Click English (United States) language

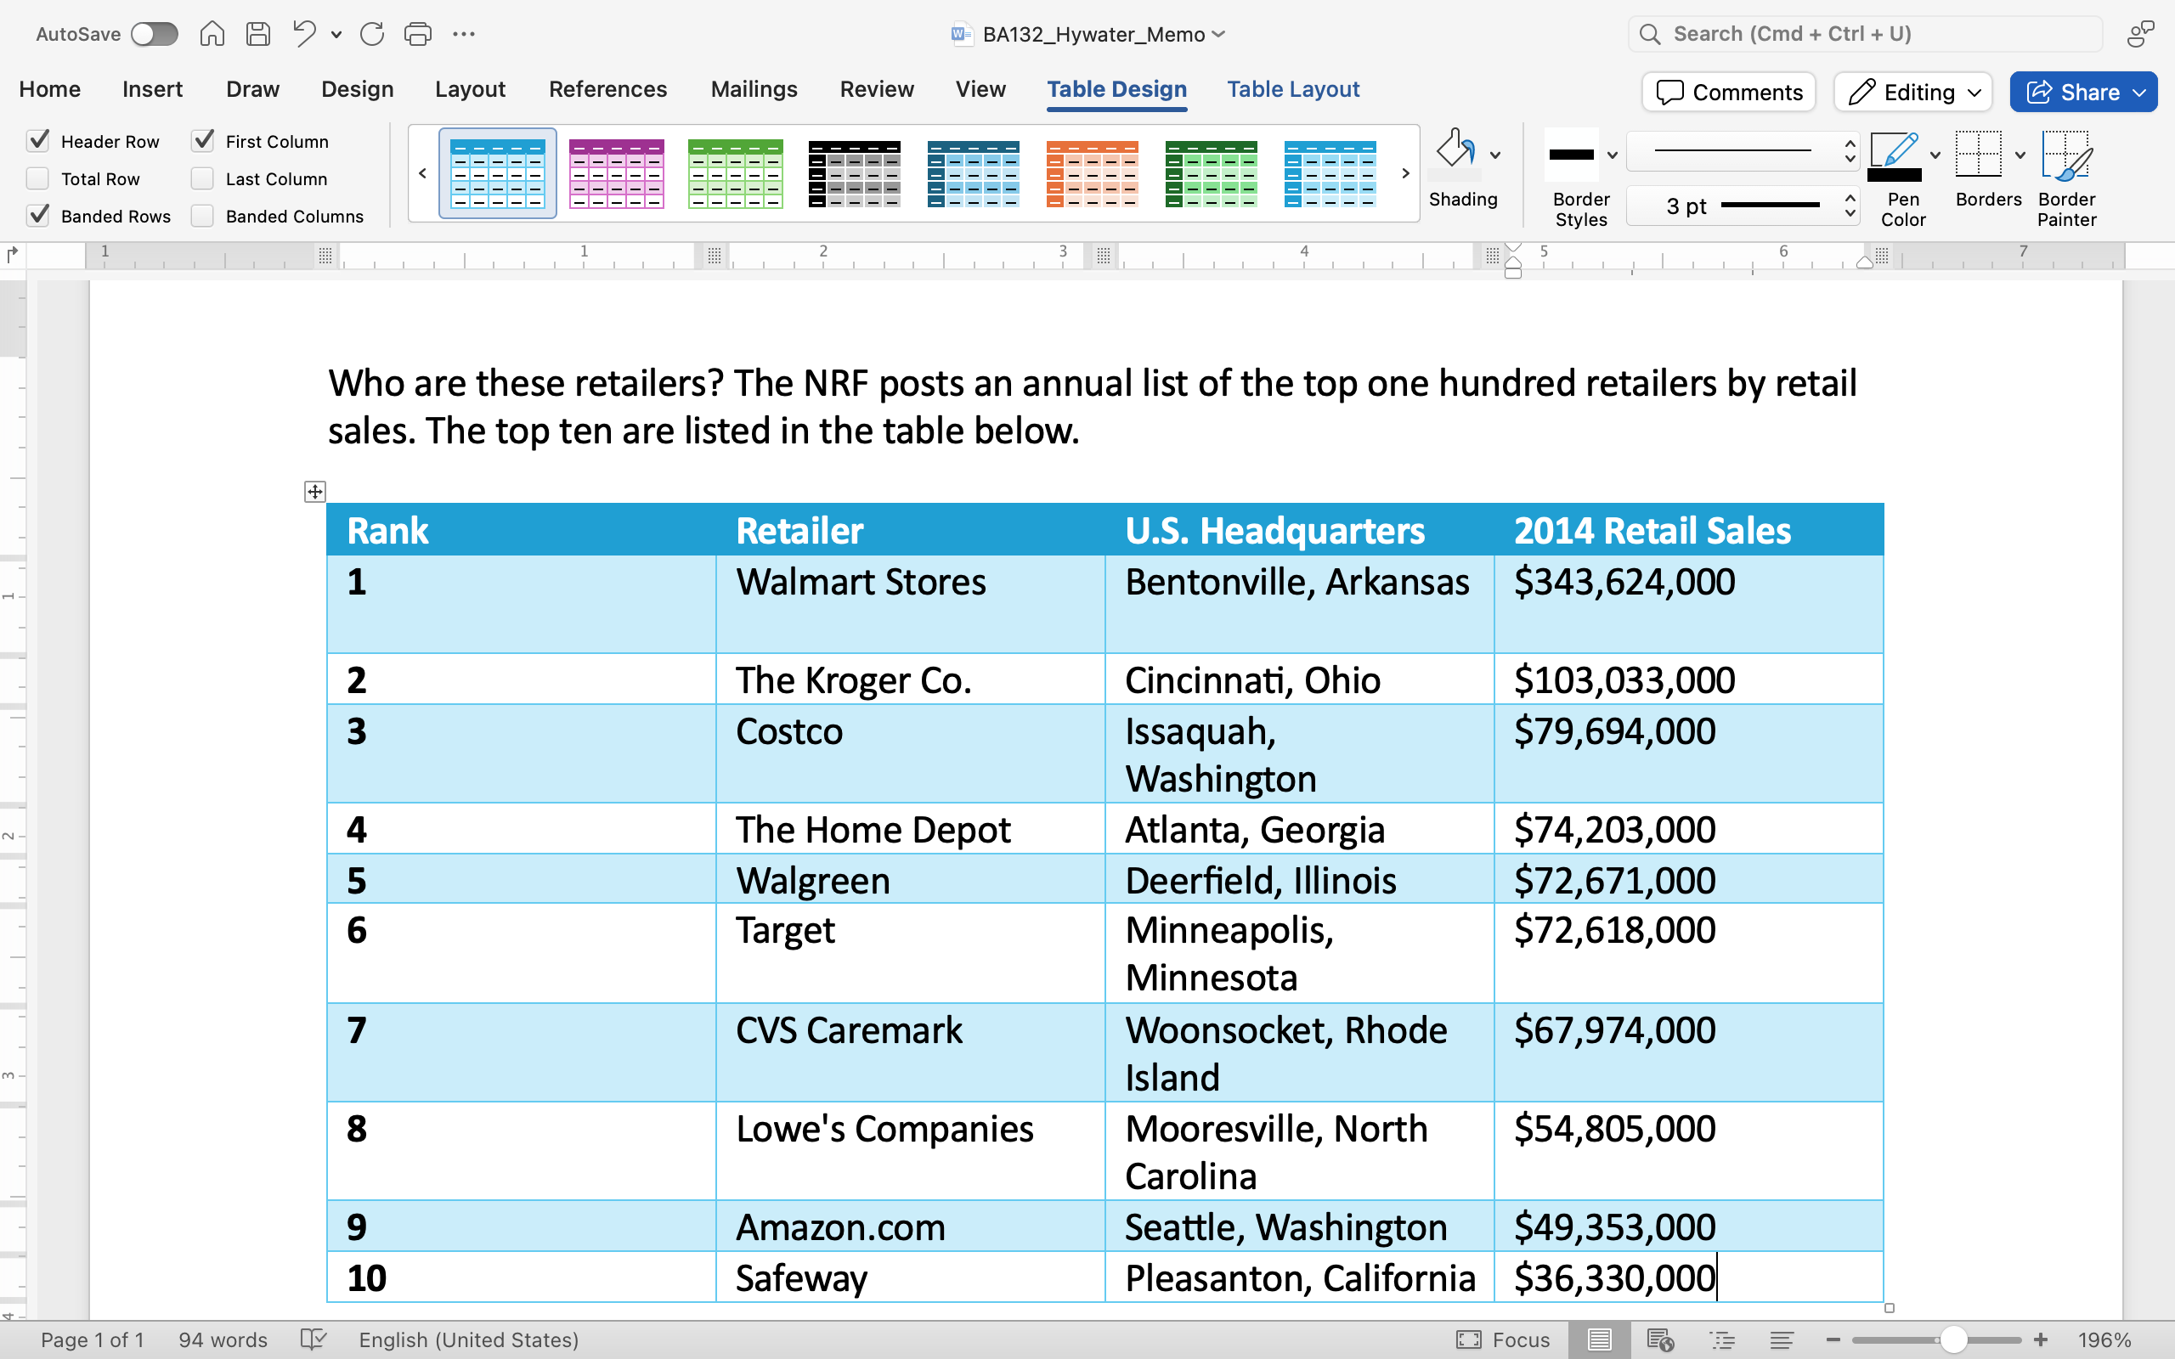tap(468, 1339)
